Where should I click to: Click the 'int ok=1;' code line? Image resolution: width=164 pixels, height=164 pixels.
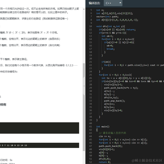pyautogui.click(x=107, y=36)
